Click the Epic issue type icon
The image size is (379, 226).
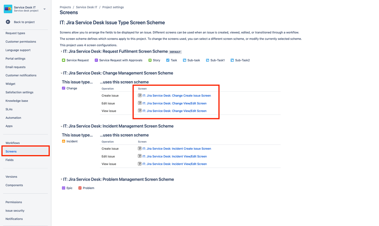[64, 188]
